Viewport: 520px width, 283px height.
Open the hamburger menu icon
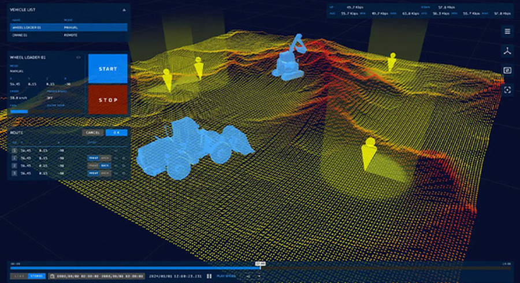click(x=507, y=31)
